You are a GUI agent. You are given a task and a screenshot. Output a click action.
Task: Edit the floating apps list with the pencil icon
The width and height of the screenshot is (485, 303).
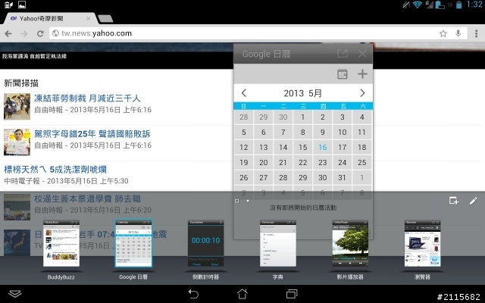[473, 201]
